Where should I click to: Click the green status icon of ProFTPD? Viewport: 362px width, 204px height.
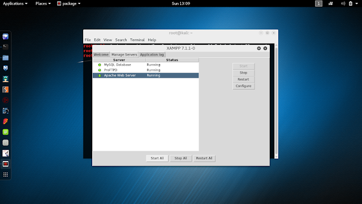click(x=100, y=70)
